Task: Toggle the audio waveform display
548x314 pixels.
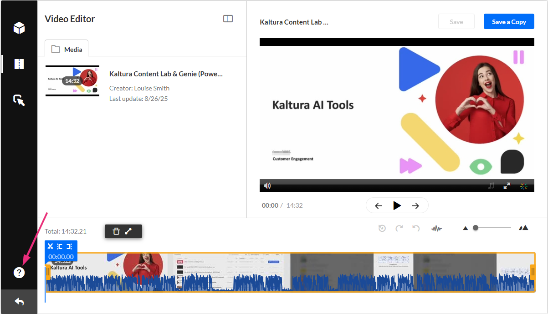Action: pyautogui.click(x=436, y=229)
